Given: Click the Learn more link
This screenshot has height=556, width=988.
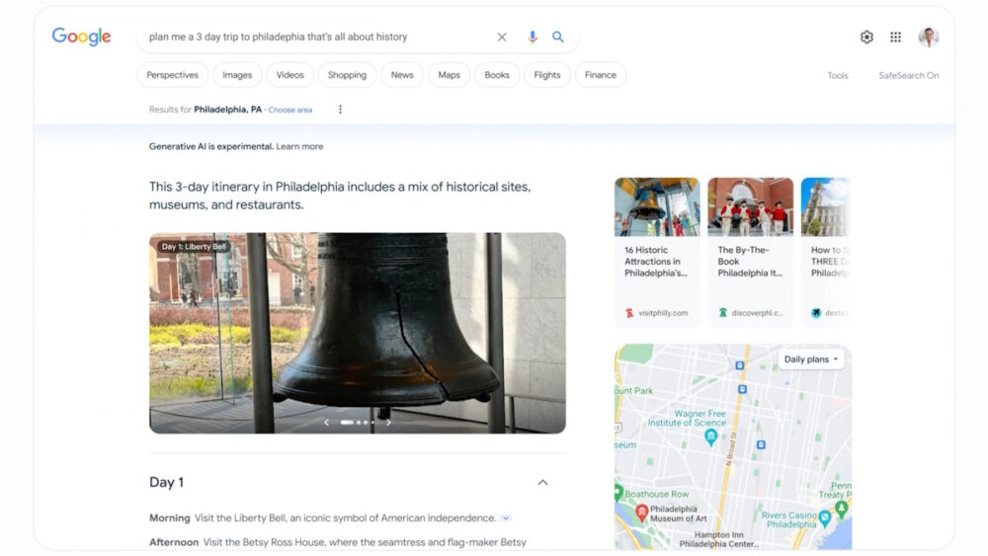Looking at the screenshot, I should pyautogui.click(x=299, y=147).
